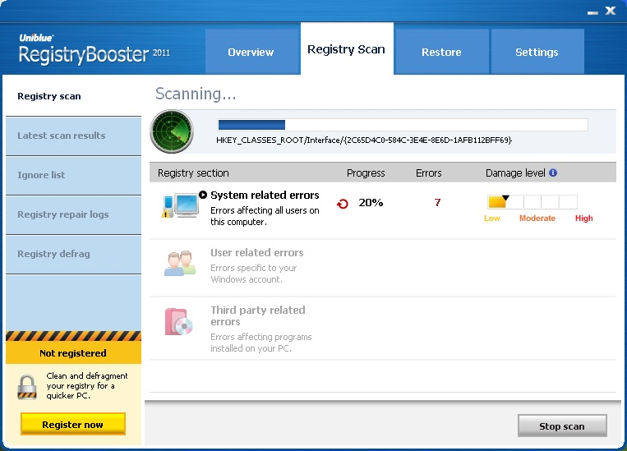The image size is (627, 451).
Task: Click the Register now button
Action: tap(73, 424)
